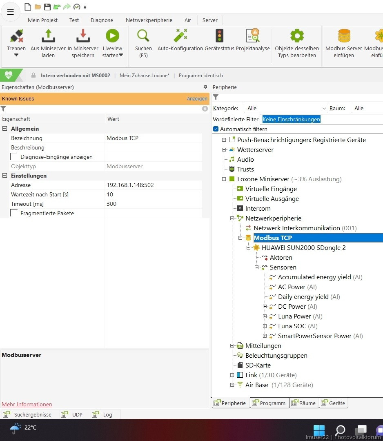The width and height of the screenshot is (383, 441).
Task: Open the Mehr Informationen link
Action: click(x=27, y=404)
